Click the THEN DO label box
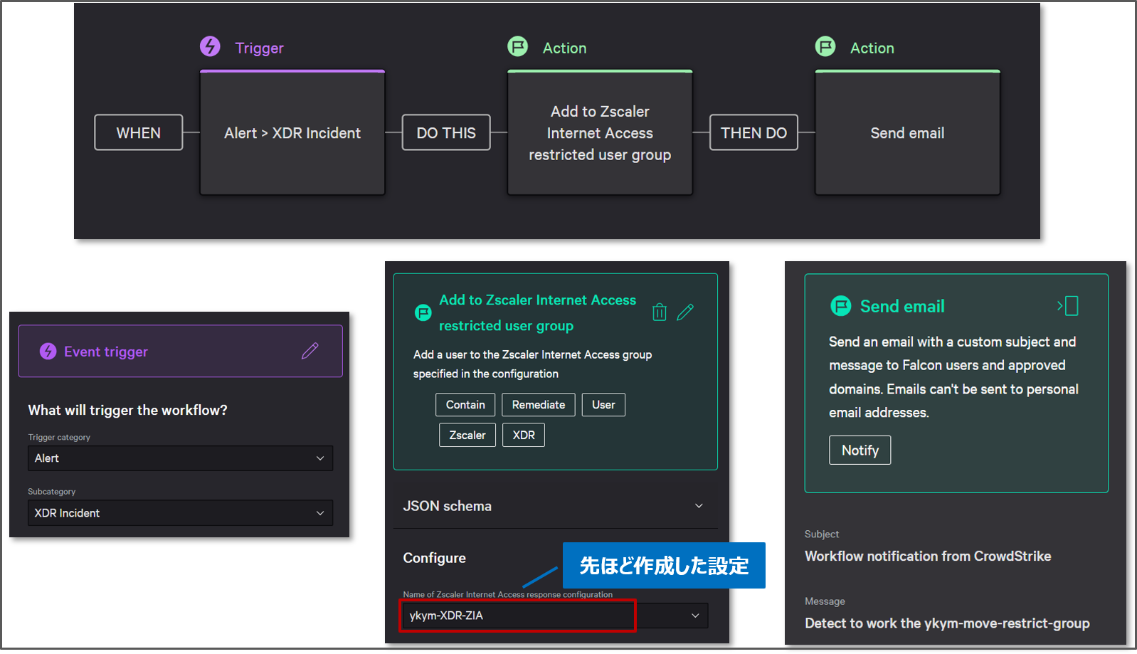The image size is (1137, 654). coord(753,132)
